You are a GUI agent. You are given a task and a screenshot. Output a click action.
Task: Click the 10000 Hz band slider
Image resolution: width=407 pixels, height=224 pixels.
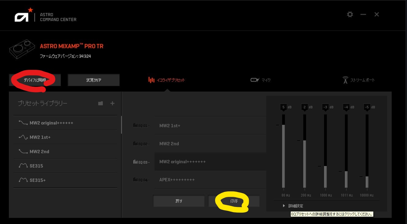click(367, 151)
